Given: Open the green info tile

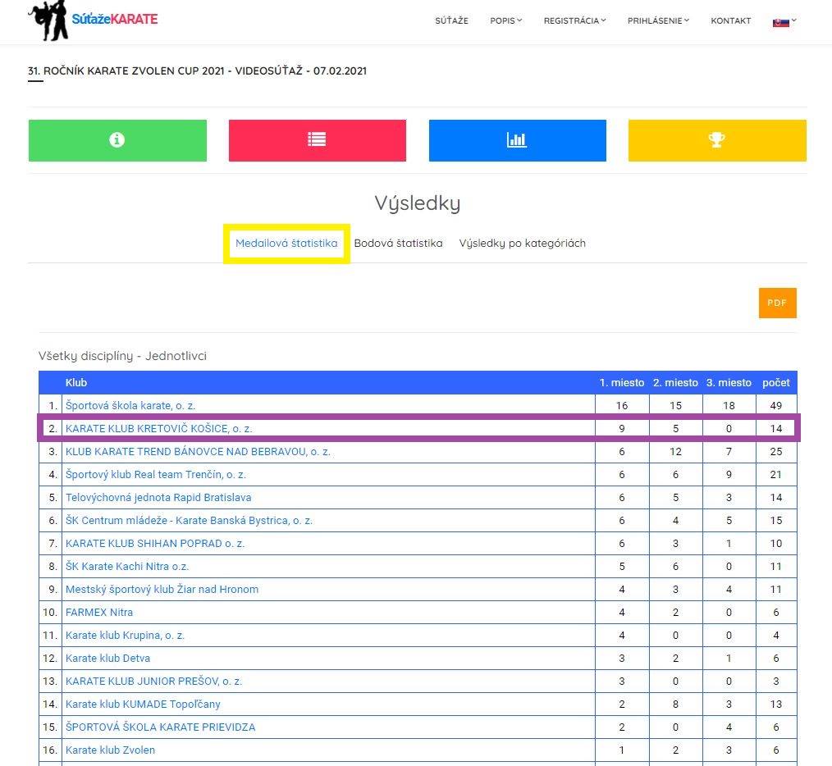Looking at the screenshot, I should click(117, 140).
